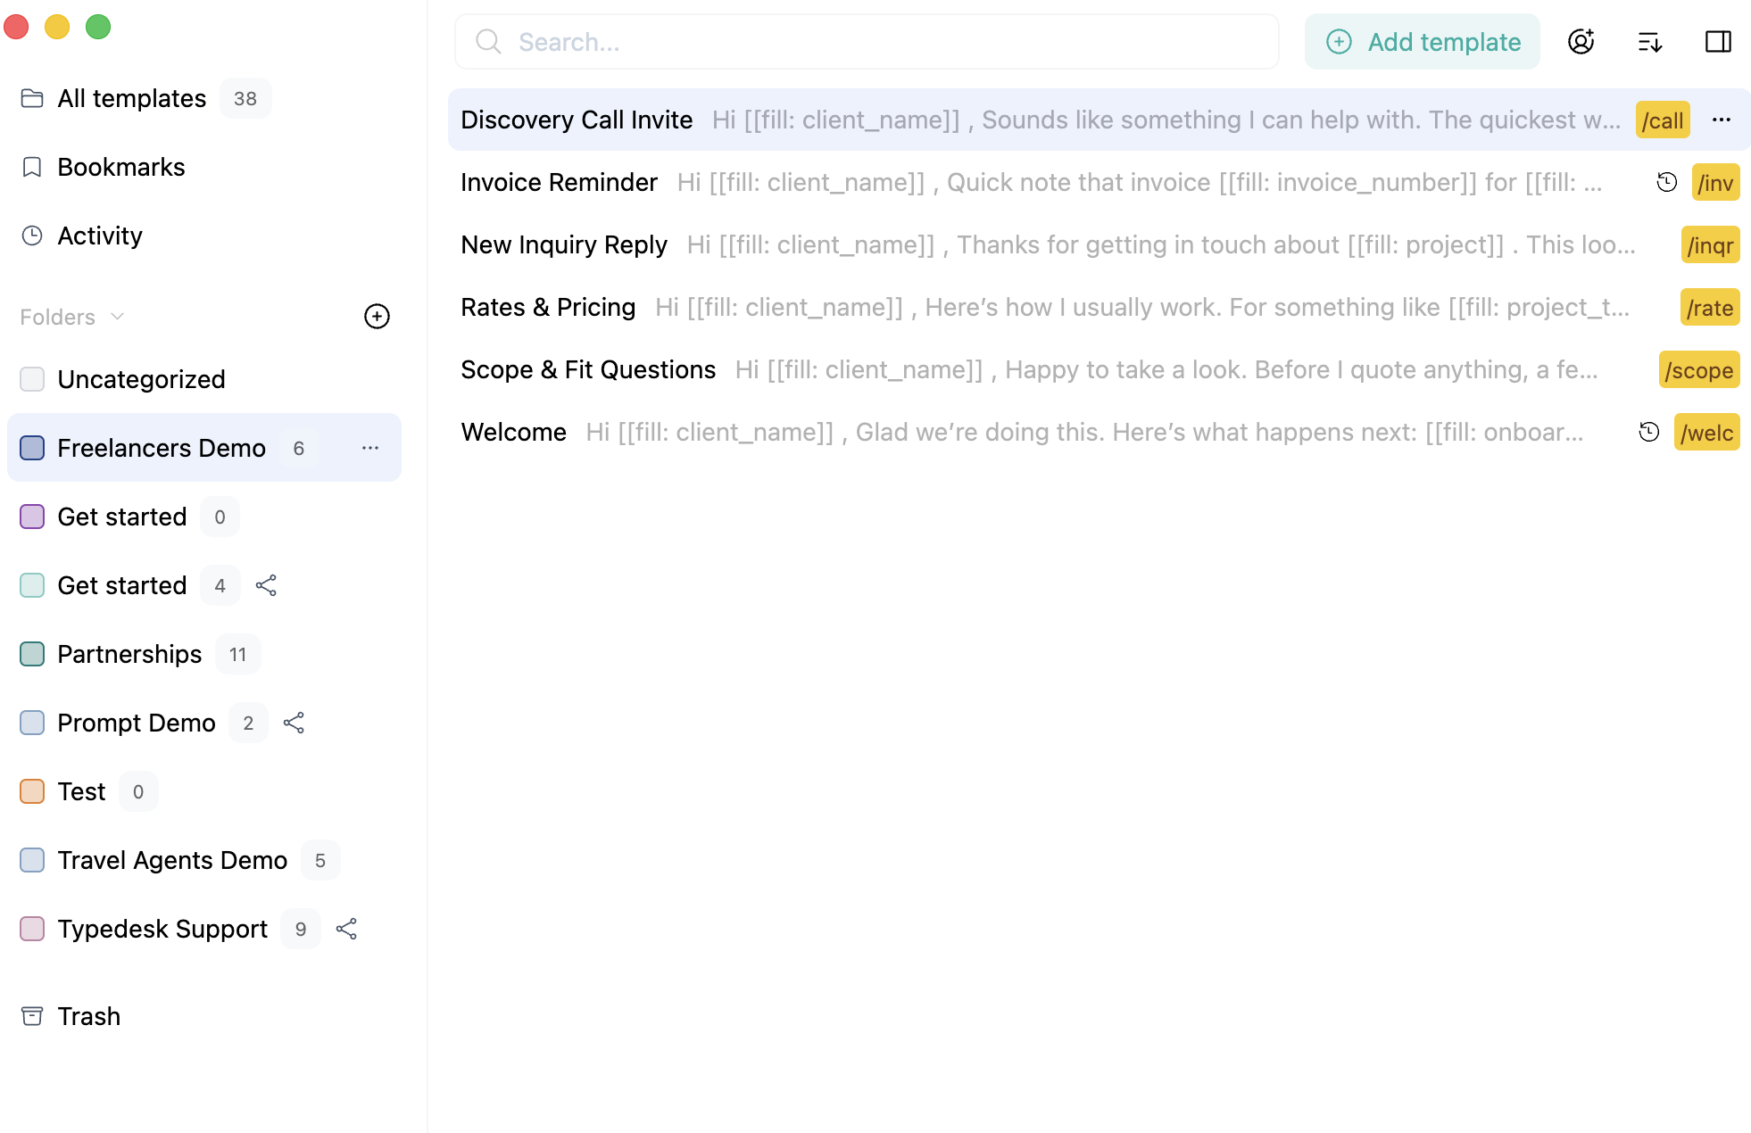Click the /rate shortcut tag
The width and height of the screenshot is (1751, 1133).
coord(1710,308)
